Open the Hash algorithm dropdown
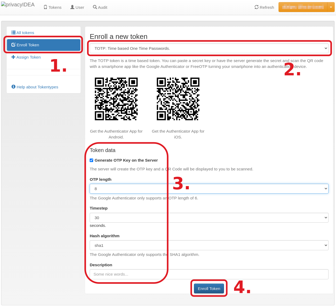Screen dimensions: 336x307 point(209,245)
